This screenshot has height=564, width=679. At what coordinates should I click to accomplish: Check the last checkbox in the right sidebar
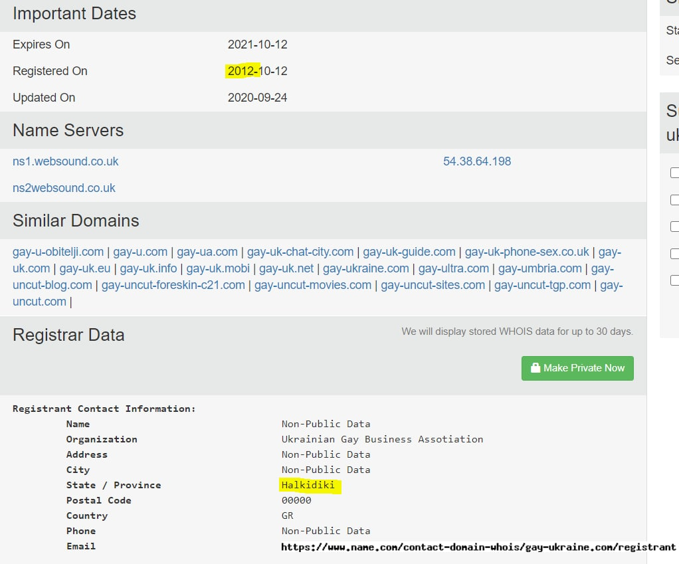[x=674, y=280]
